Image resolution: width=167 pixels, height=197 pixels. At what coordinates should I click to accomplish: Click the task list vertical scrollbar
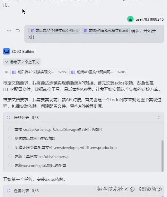163,156
